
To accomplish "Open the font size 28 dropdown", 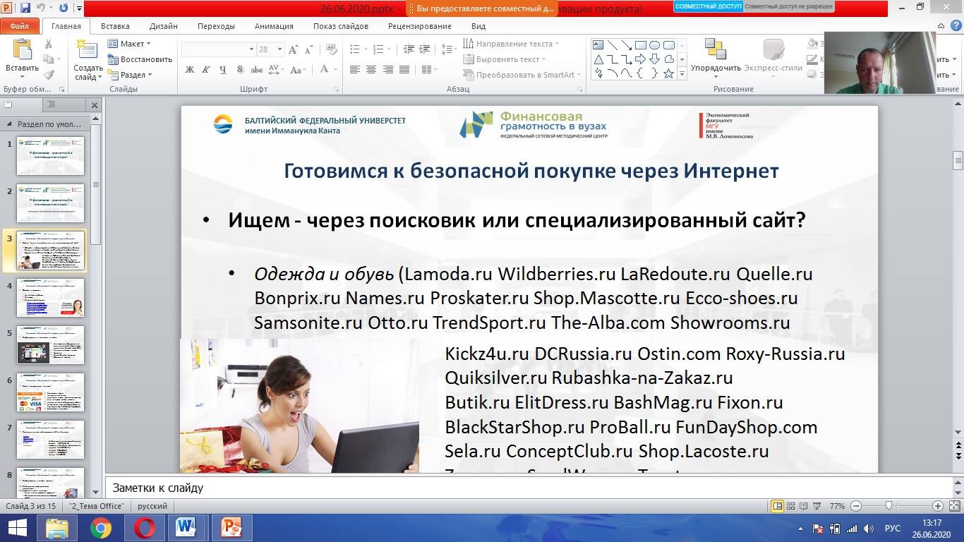I will click(x=280, y=49).
